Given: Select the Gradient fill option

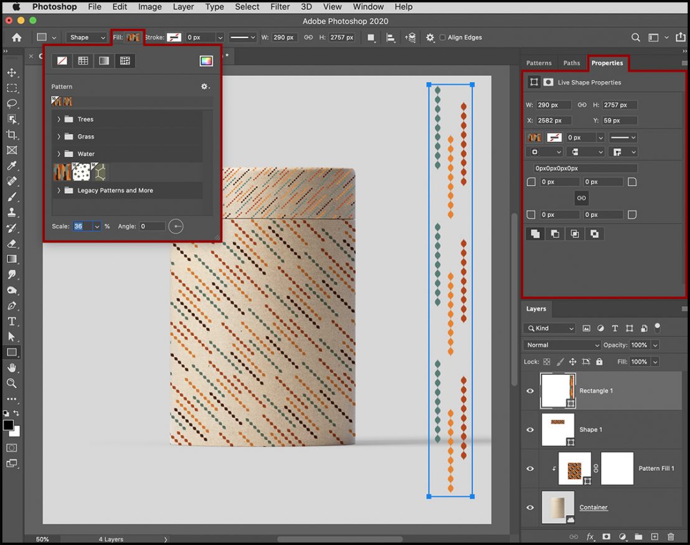Looking at the screenshot, I should click(x=104, y=61).
